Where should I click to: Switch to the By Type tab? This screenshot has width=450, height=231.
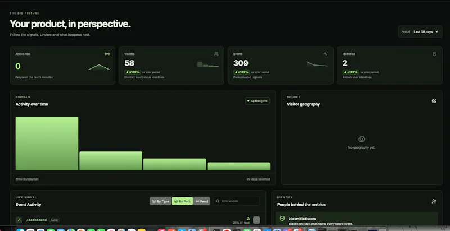pyautogui.click(x=161, y=201)
